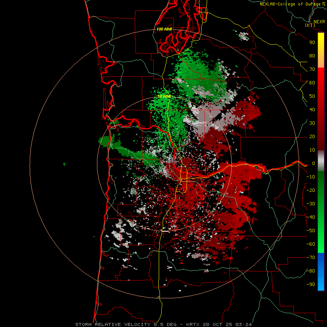Click the "NEXR" label above the color scale

tap(319, 22)
